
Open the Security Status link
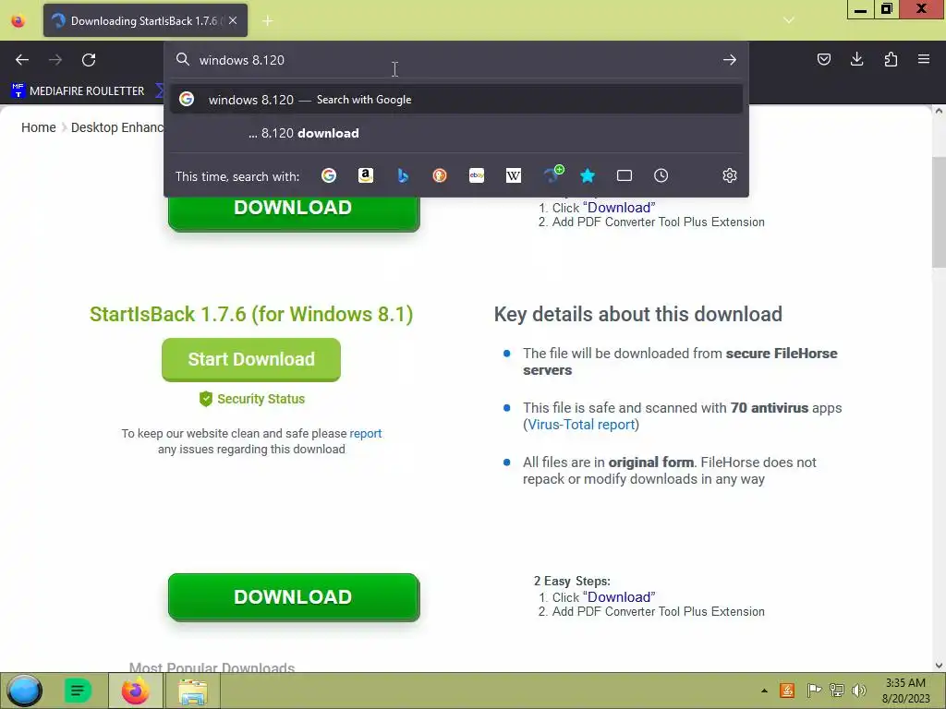[252, 399]
